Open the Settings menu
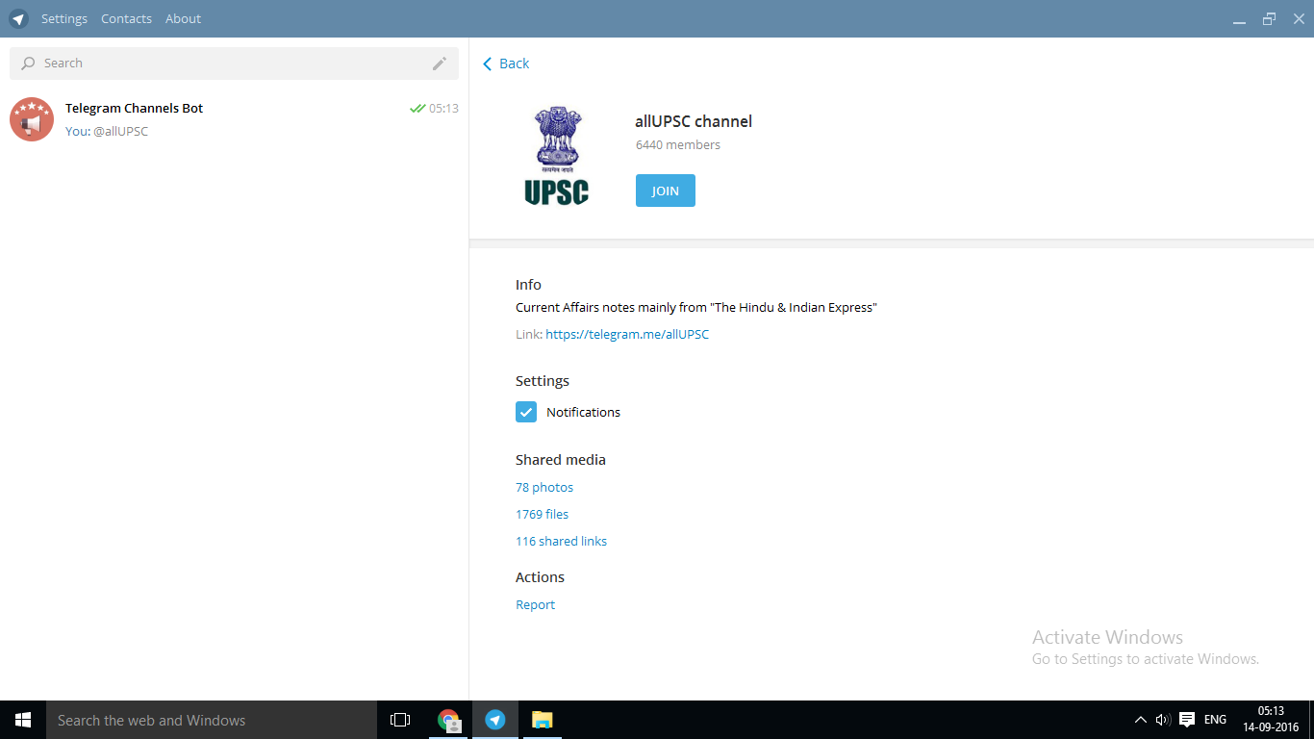 tap(64, 18)
